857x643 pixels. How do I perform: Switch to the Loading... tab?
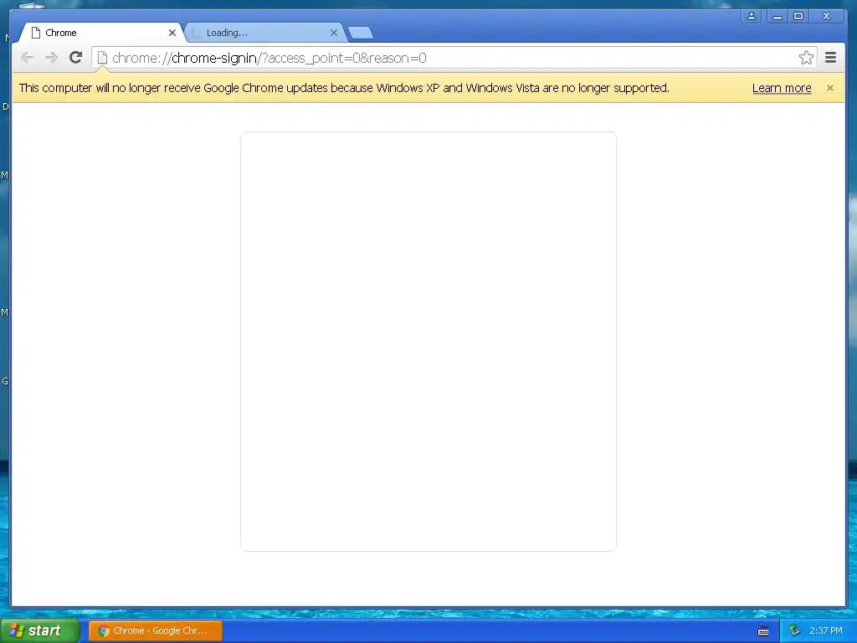pyautogui.click(x=265, y=33)
